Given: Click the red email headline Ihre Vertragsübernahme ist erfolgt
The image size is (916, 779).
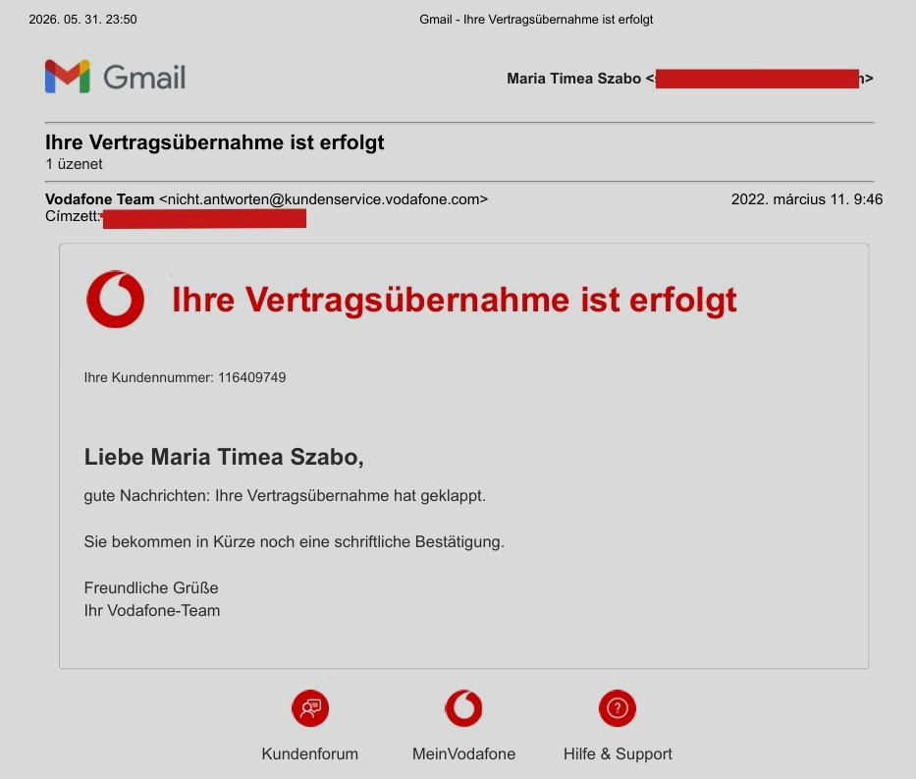Looking at the screenshot, I should pos(454,301).
